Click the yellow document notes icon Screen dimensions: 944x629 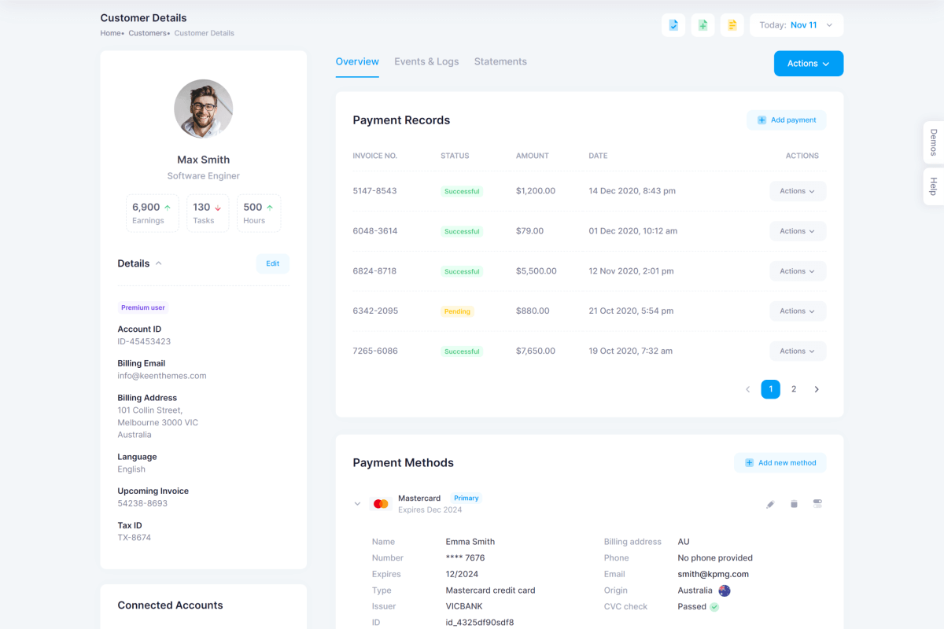point(732,25)
